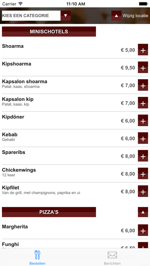Expand location with the Wijzig locatie arrow
The height and width of the screenshot is (266, 150).
[116, 16]
